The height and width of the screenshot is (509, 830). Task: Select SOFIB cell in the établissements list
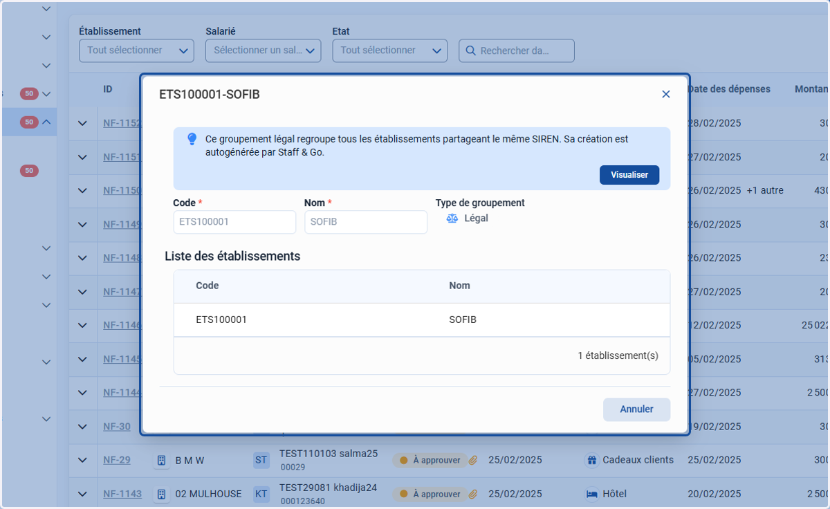pos(463,320)
